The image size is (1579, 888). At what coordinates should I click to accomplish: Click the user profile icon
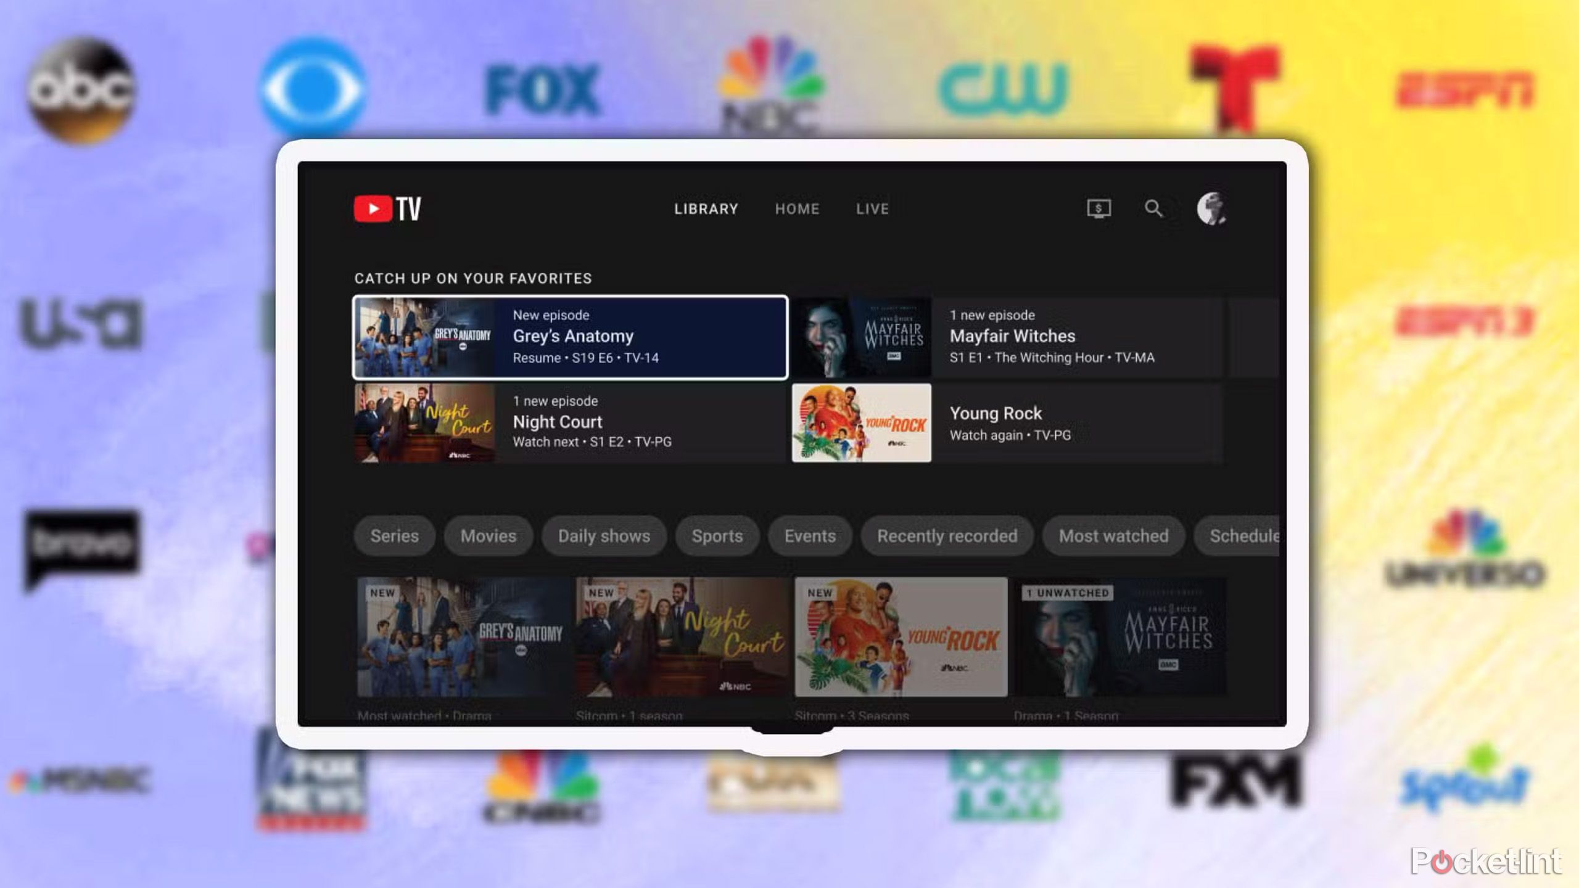tap(1211, 208)
